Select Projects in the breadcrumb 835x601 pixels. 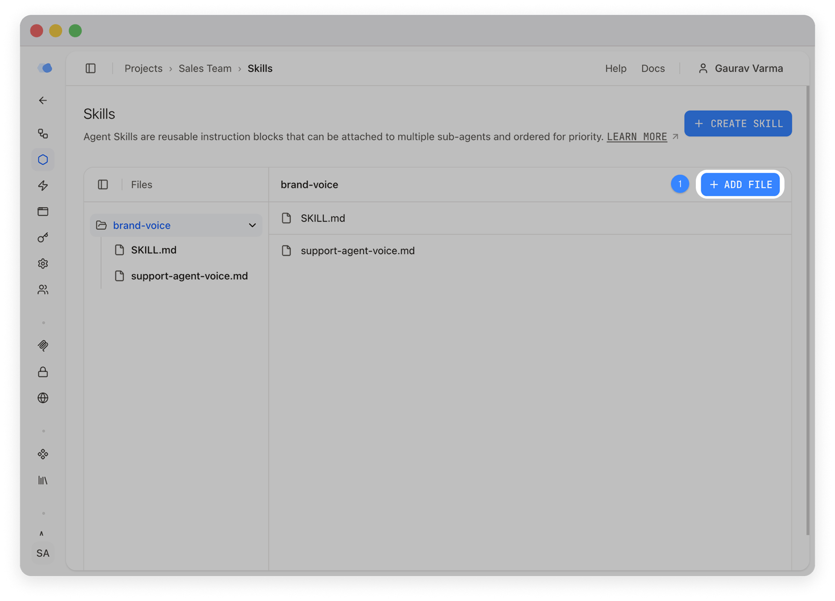(x=143, y=68)
